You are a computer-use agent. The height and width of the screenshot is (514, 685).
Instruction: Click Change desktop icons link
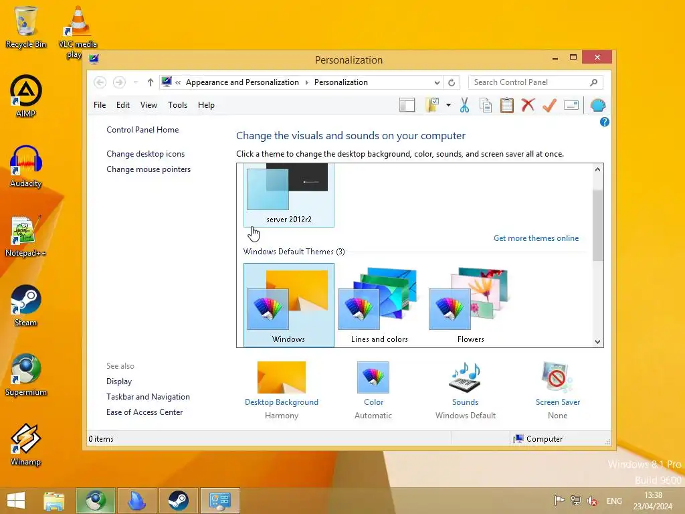tap(145, 154)
